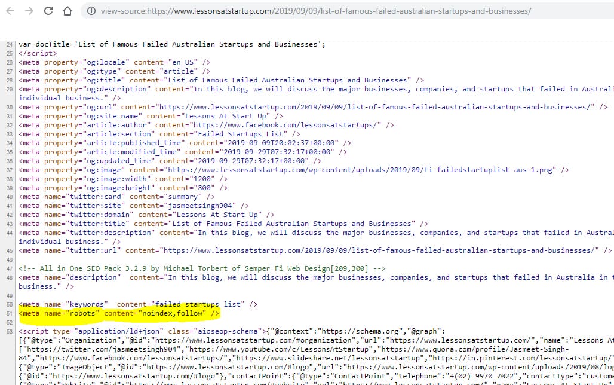Click the keywords meta tag on line 50
Image resolution: width=614 pixels, height=385 pixels.
pos(137,304)
